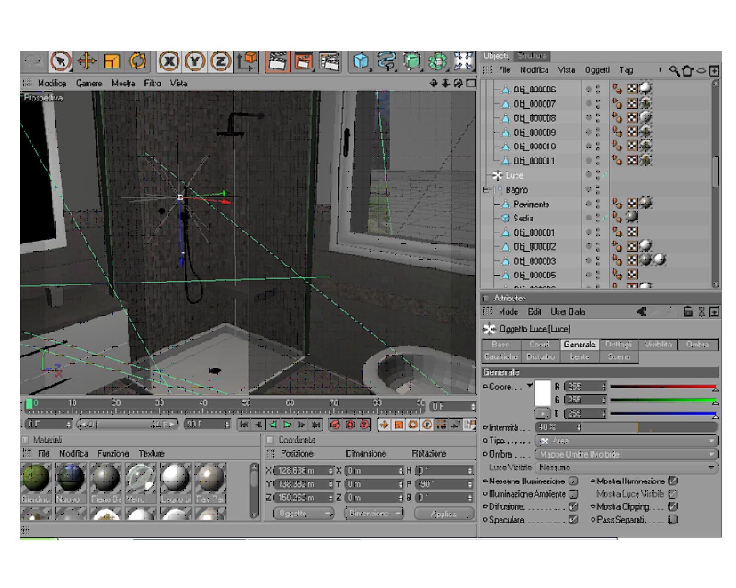Enable the Pass Separati checkbox
Viewport: 736px width, 588px height.
point(673,520)
